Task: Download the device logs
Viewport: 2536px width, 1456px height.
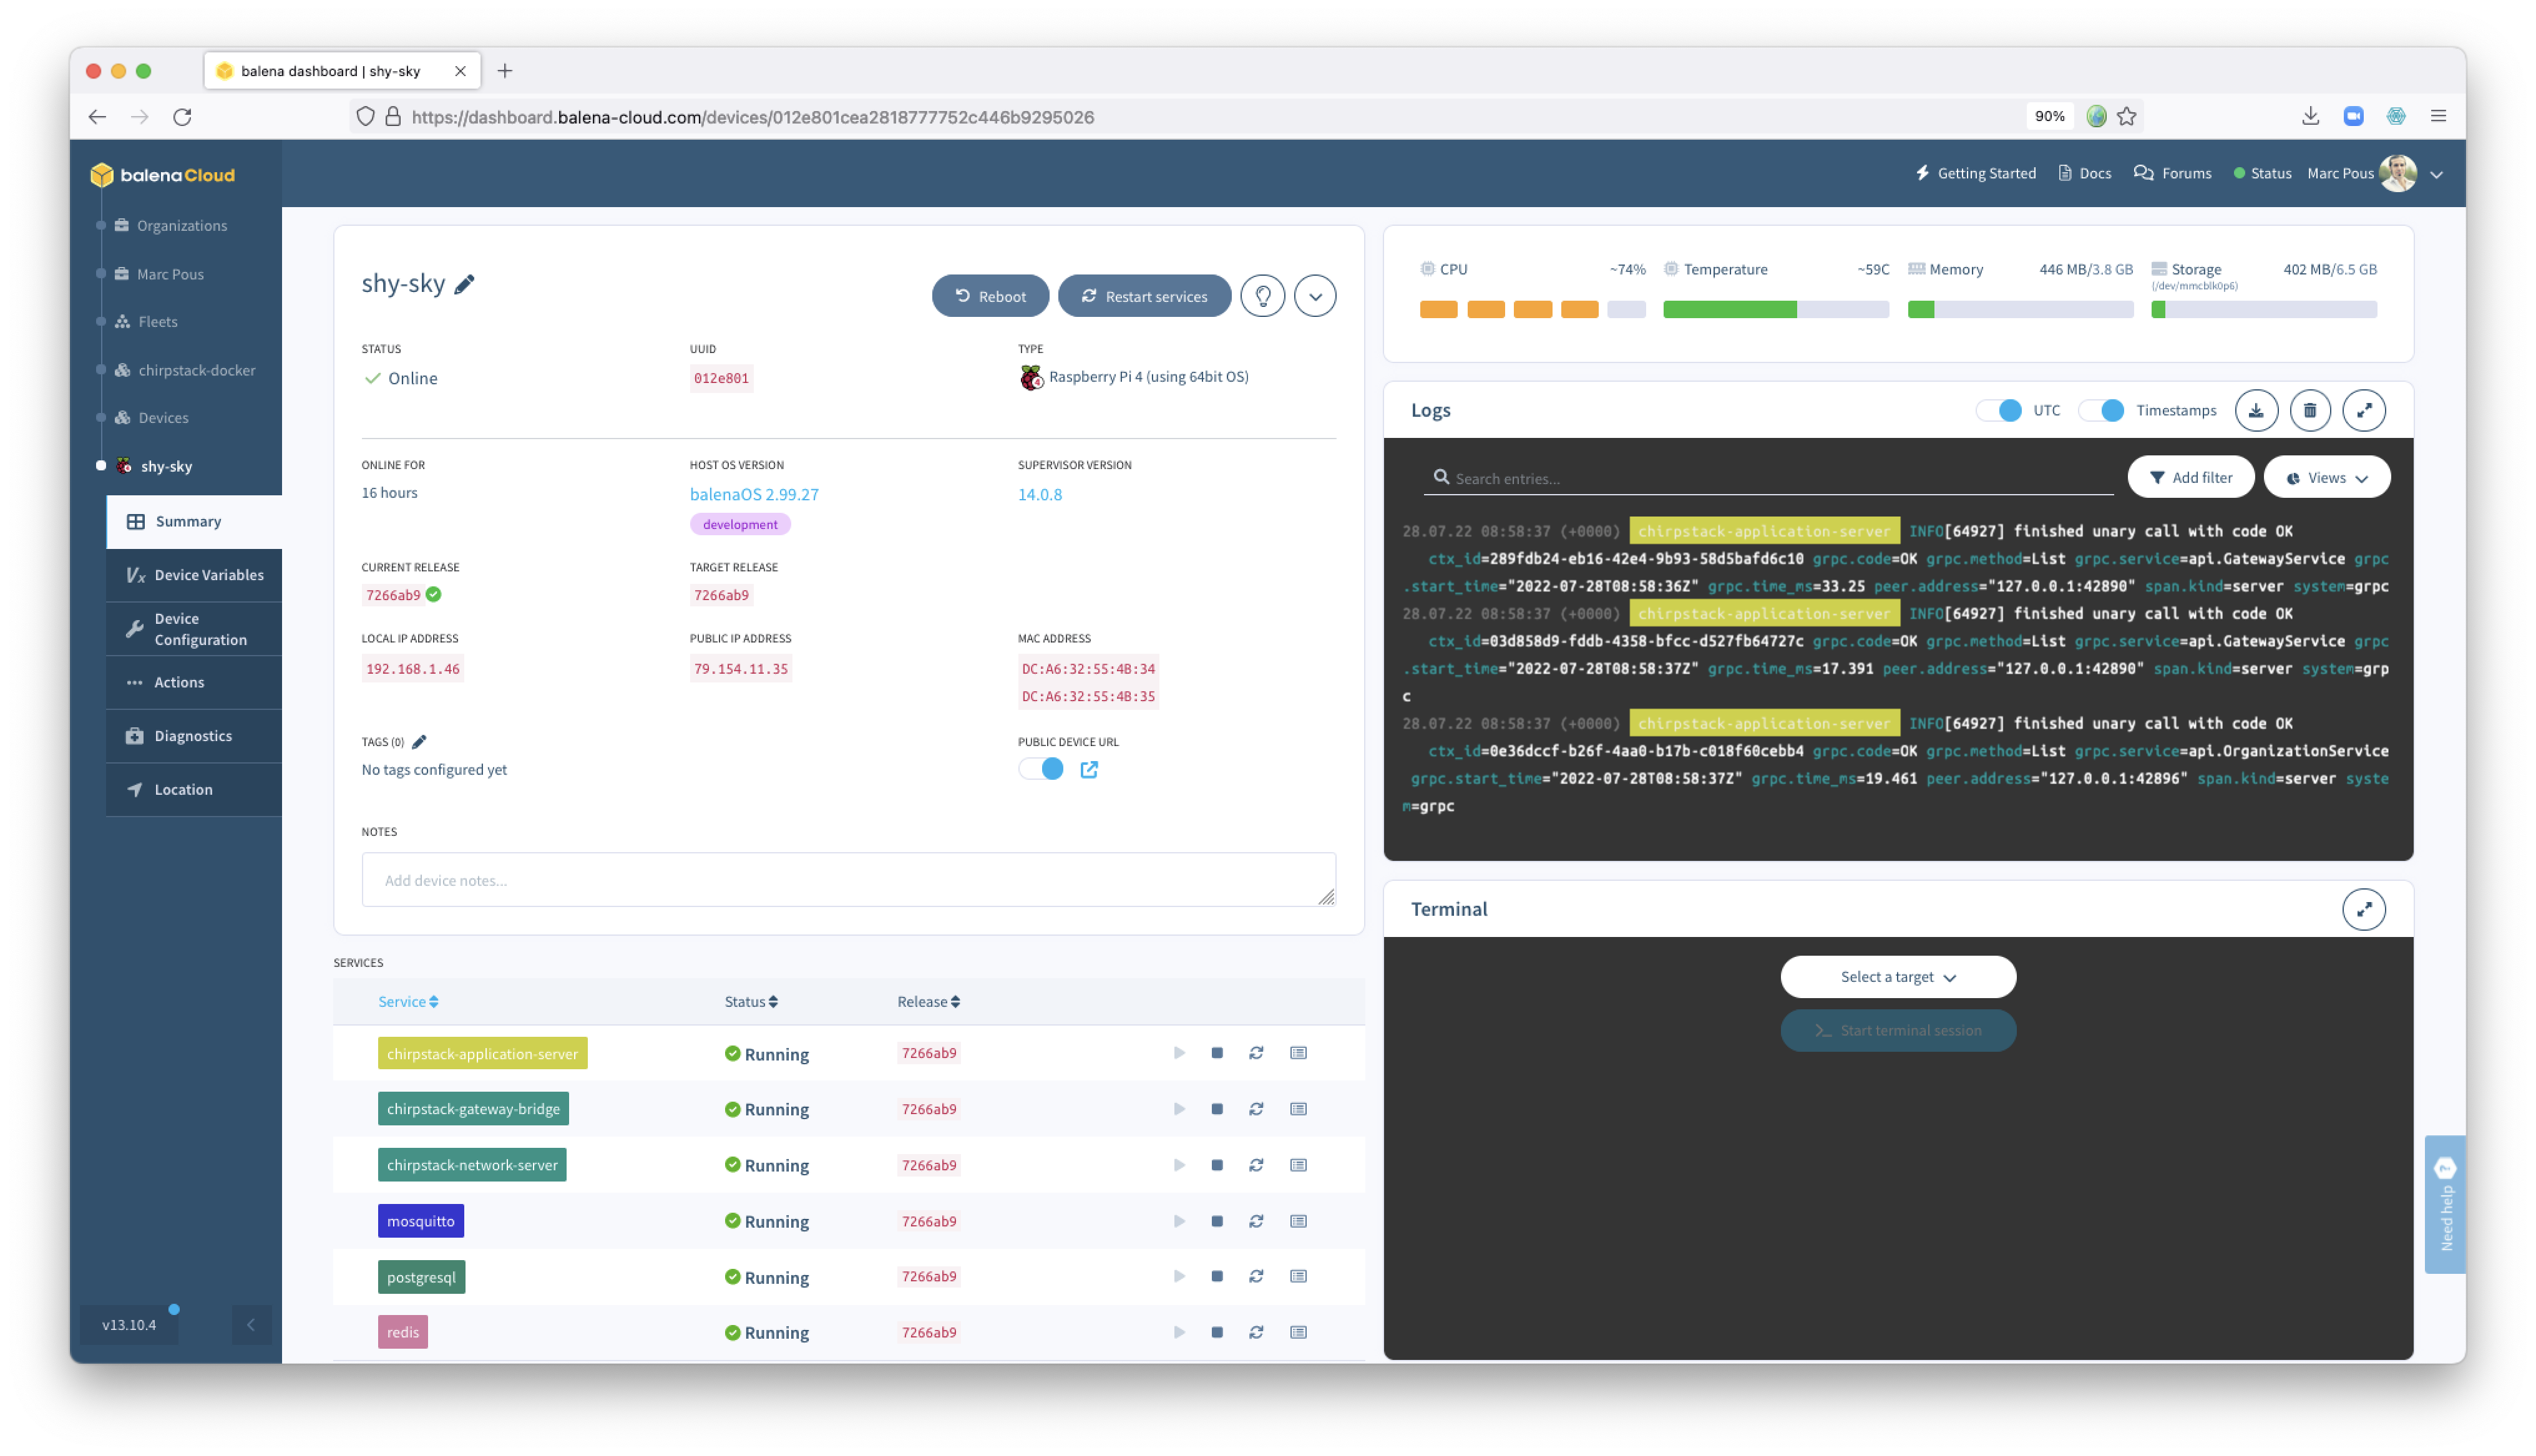Action: pos(2257,410)
